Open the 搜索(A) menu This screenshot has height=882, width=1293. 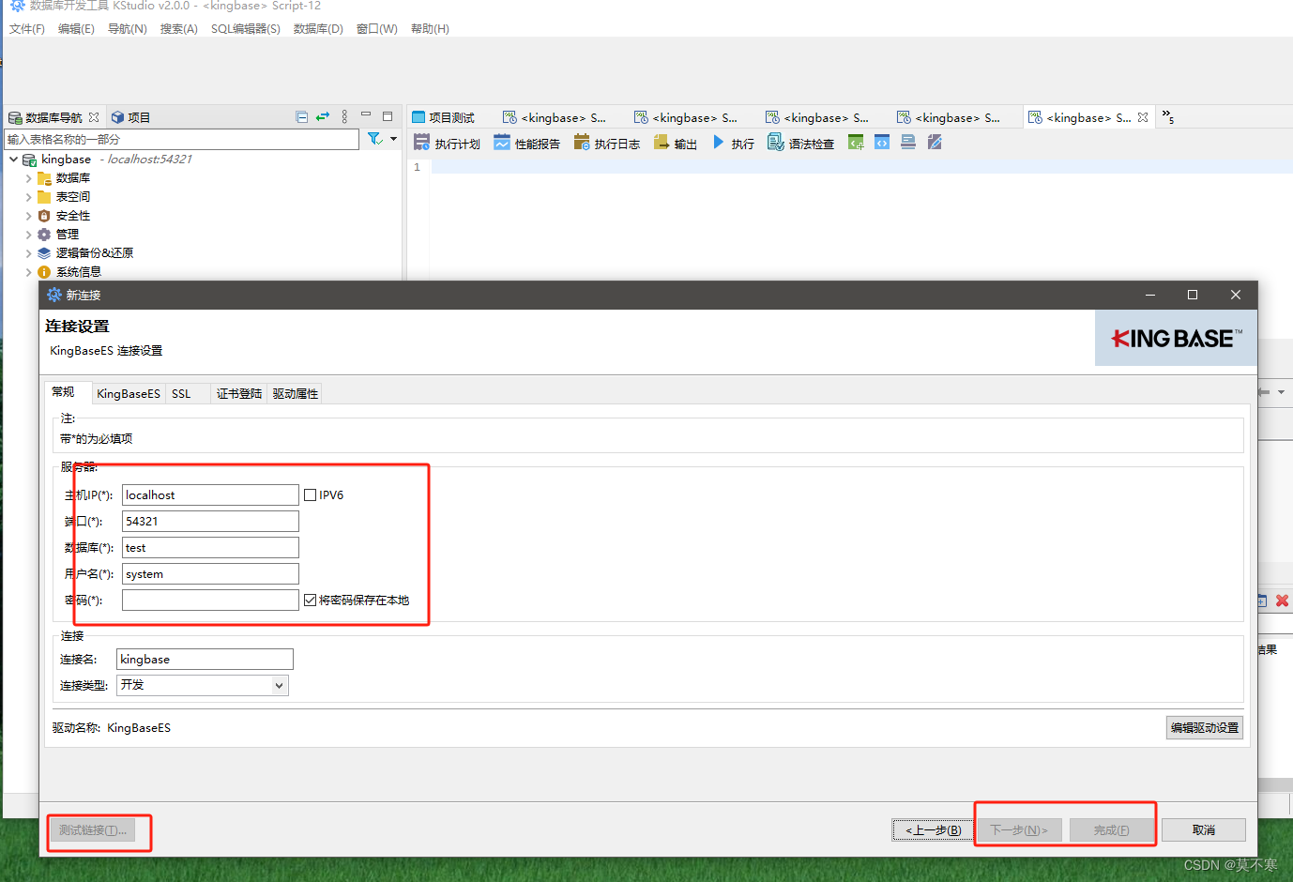(178, 29)
